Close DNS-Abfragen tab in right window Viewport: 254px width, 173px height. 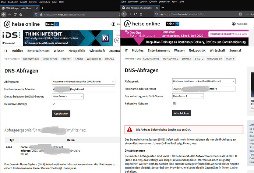click(157, 8)
